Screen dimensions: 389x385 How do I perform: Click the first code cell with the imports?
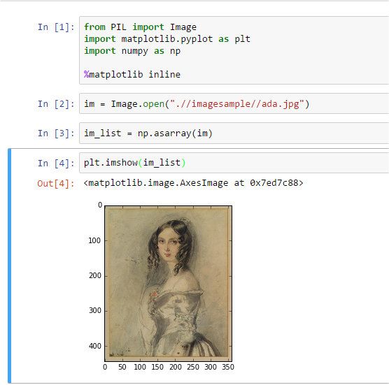coord(234,50)
